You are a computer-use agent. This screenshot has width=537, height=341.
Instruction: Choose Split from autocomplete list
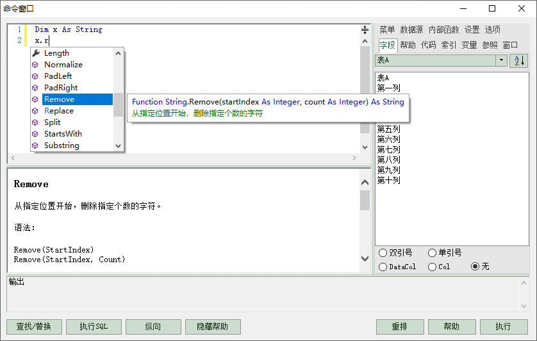(x=52, y=122)
